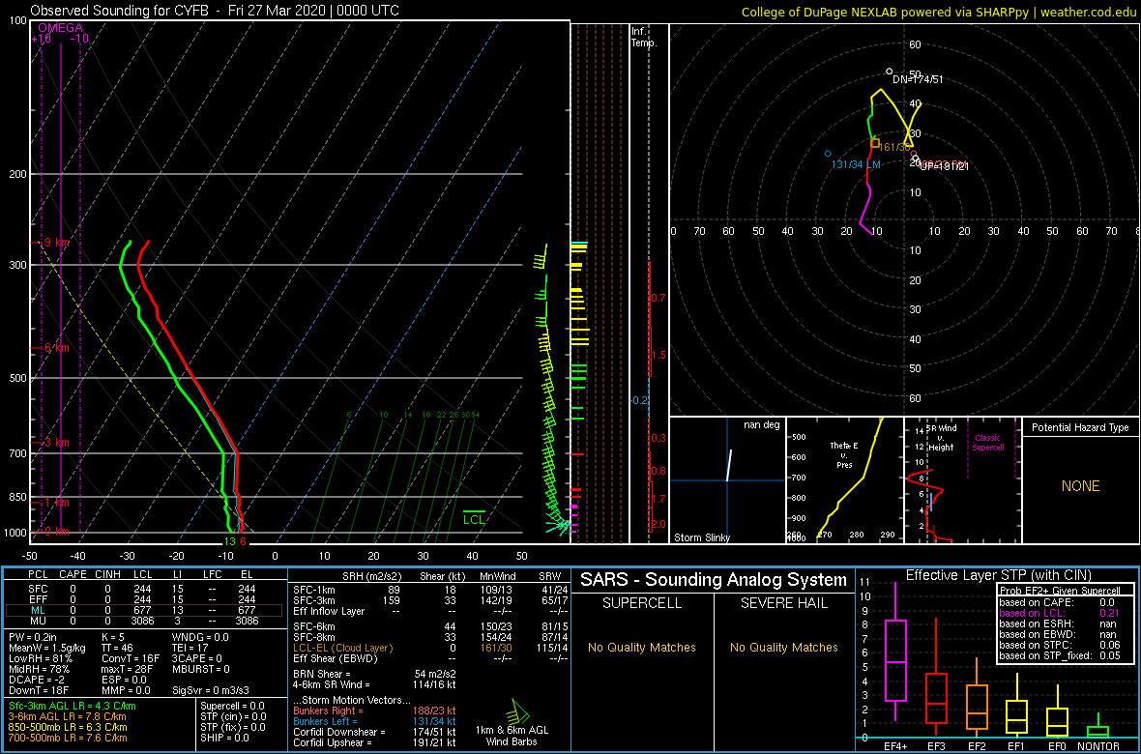Click the PW = 0.2in value

point(36,638)
